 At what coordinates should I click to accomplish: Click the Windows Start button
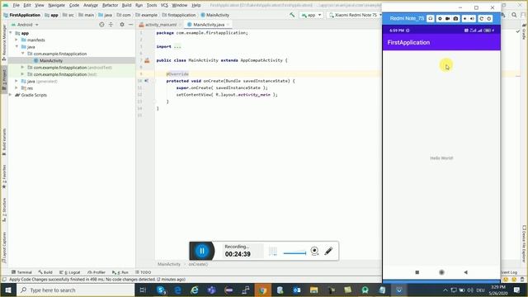[x=8, y=290]
